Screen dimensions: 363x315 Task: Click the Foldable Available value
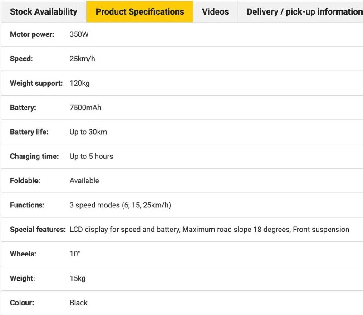[x=84, y=181]
